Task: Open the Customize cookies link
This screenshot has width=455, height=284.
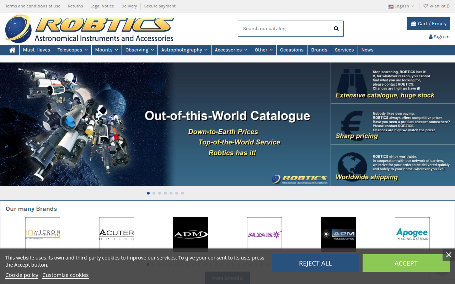Action: click(x=65, y=275)
